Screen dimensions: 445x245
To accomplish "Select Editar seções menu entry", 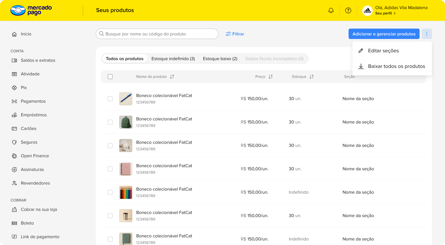I will click(392, 51).
